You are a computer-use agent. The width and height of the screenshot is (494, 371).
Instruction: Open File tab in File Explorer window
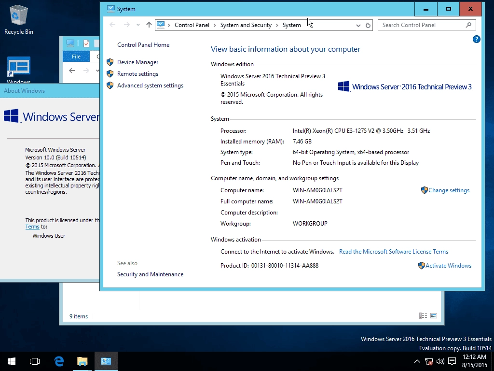coord(76,57)
